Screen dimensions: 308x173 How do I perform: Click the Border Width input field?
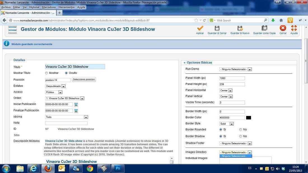(x=232, y=112)
